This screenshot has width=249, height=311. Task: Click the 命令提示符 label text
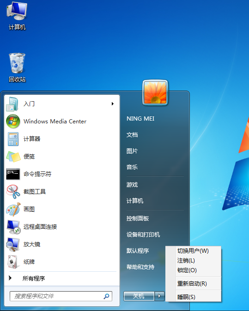[x=37, y=174]
